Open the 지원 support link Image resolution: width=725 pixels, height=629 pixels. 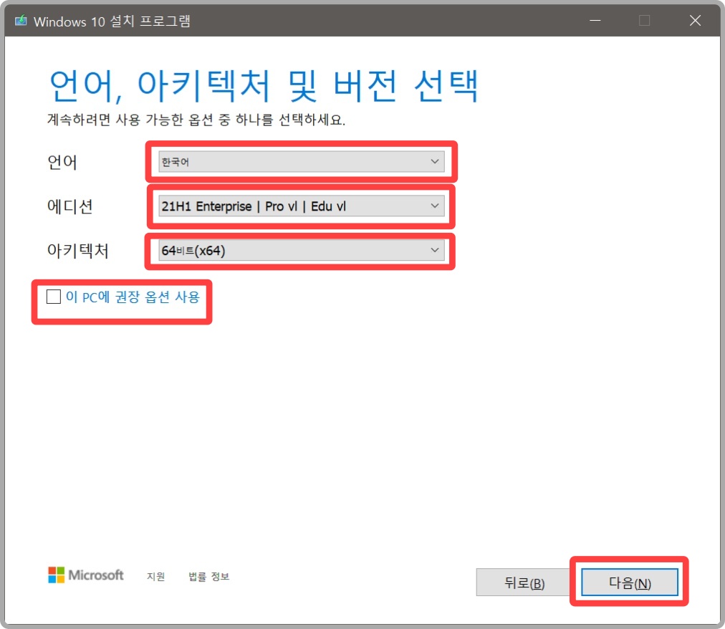coord(155,576)
